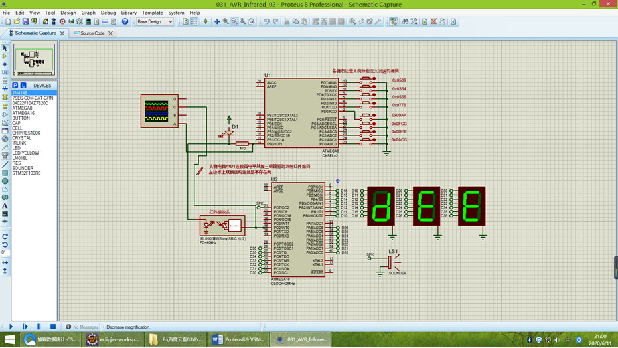Click the Save Project icon

click(25, 21)
